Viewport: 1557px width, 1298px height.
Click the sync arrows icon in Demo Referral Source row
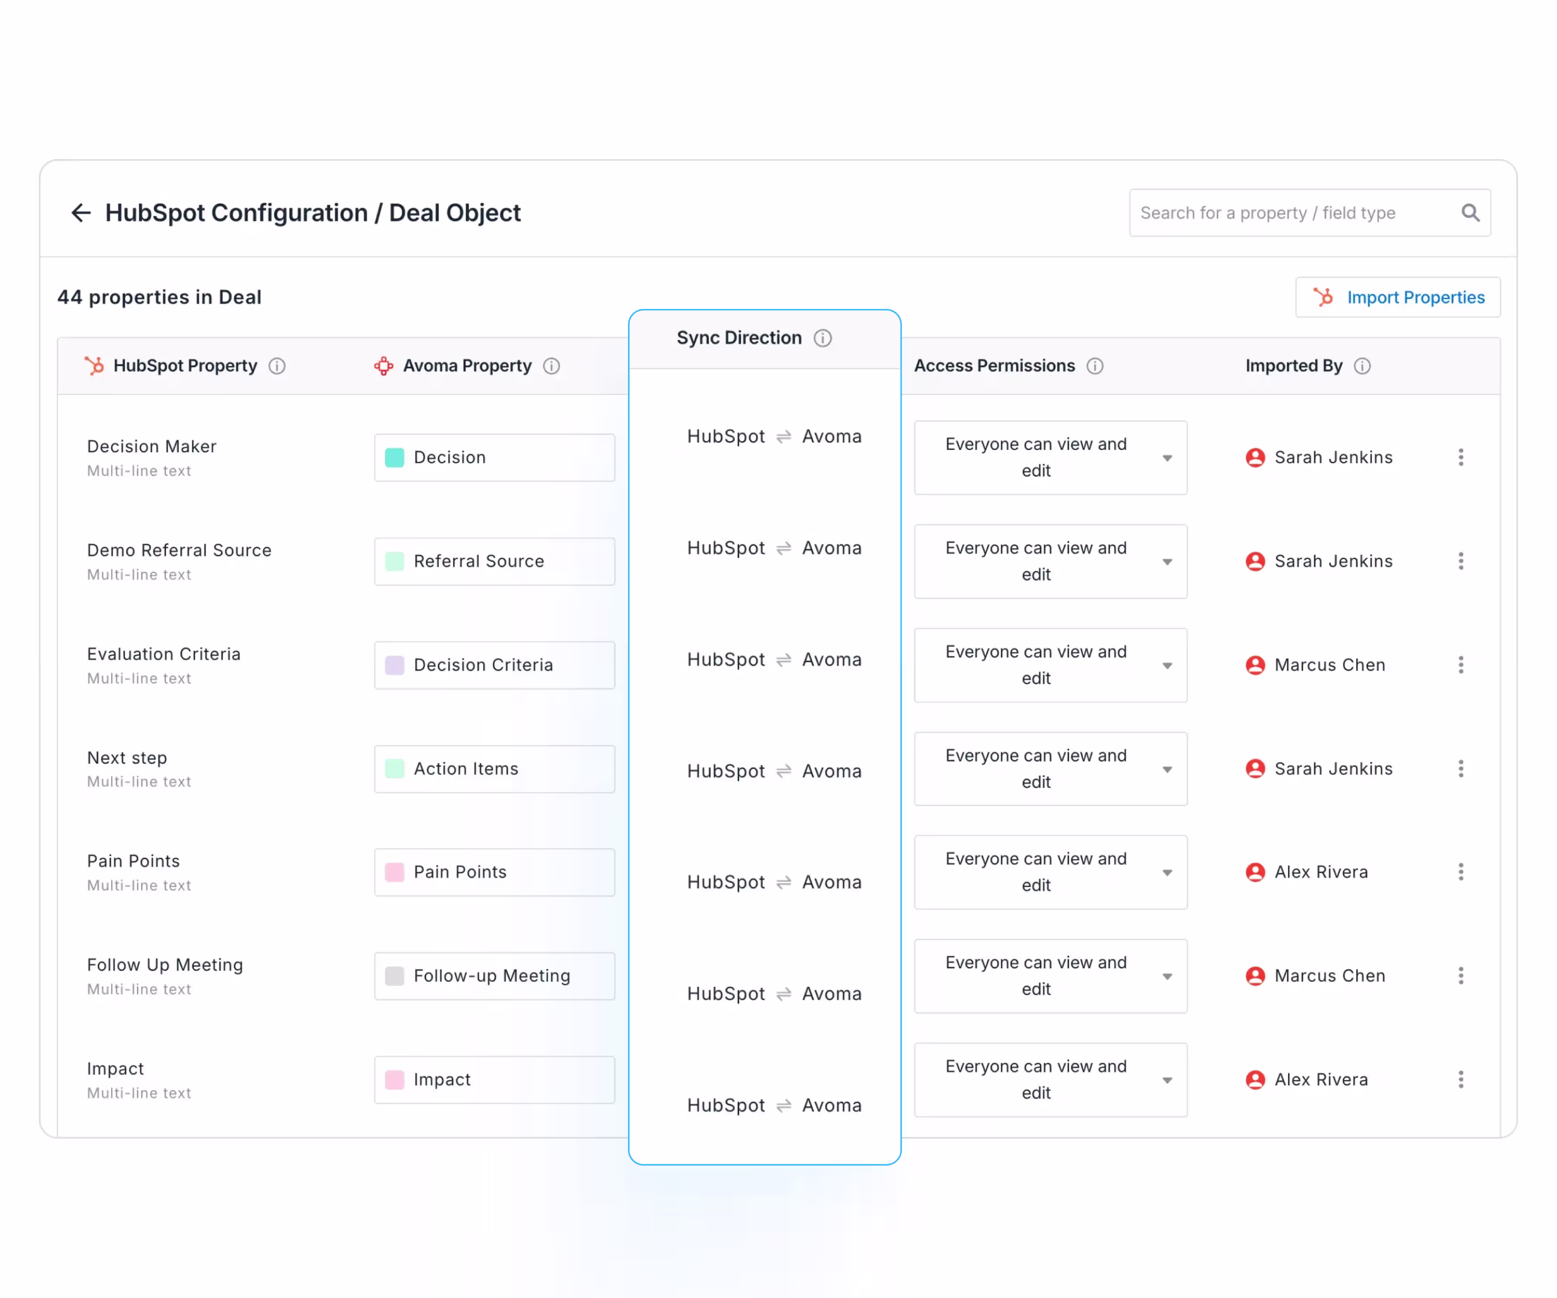pos(784,549)
